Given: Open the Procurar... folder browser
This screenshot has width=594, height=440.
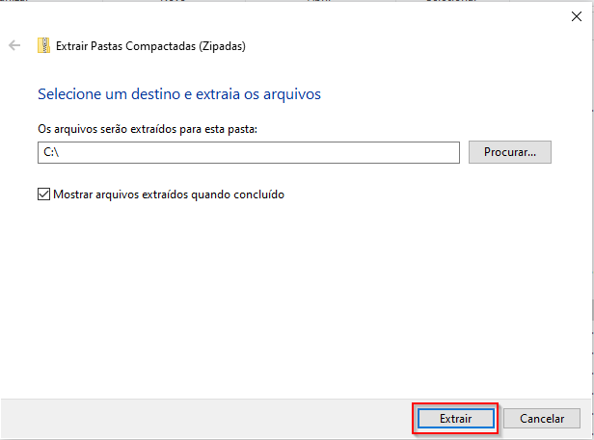Looking at the screenshot, I should [510, 152].
